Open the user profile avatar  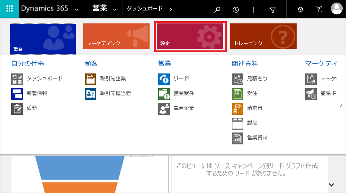click(x=337, y=9)
